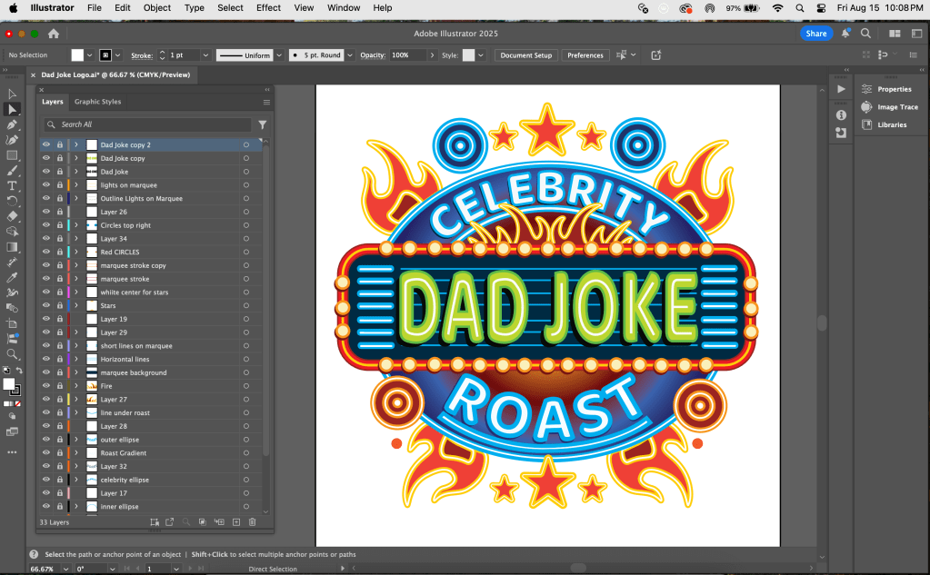Open the filter icon beside layer search
The height and width of the screenshot is (575, 930).
[x=262, y=124]
